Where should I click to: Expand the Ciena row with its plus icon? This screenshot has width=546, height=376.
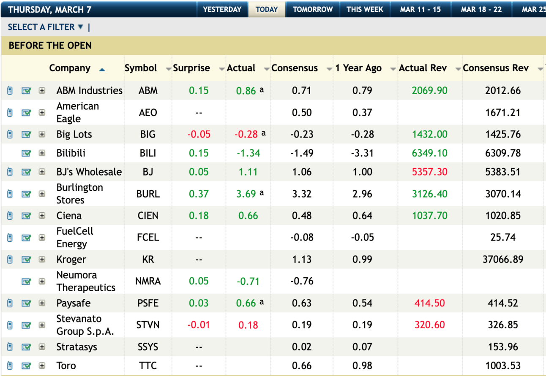42,216
